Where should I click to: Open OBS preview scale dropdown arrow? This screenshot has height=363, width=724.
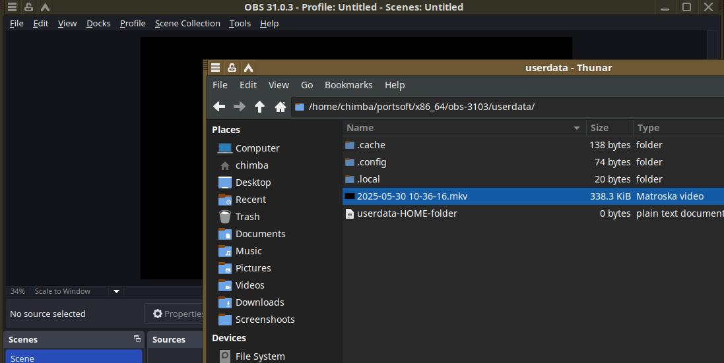116,291
